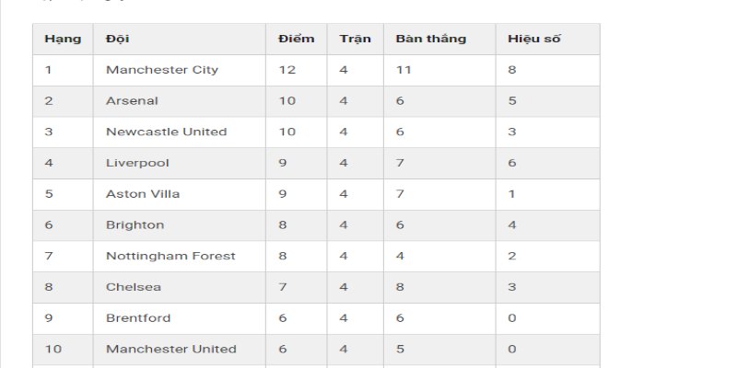
Task: Select the Aston Villa team name
Action: tap(143, 194)
